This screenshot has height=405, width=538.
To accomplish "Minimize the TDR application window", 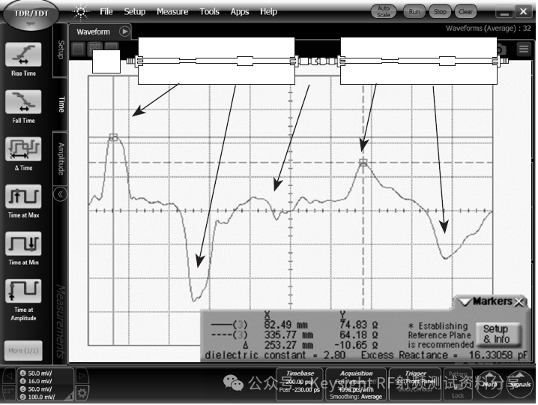I will [x=504, y=12].
